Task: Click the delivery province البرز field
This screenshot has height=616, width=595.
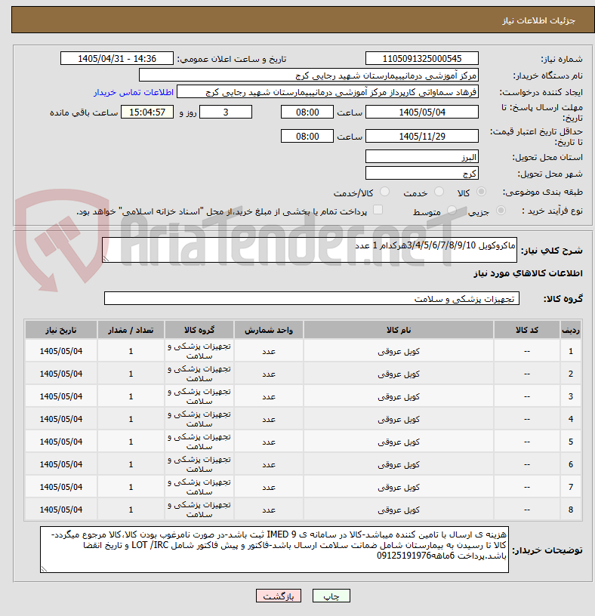Action: click(x=421, y=157)
